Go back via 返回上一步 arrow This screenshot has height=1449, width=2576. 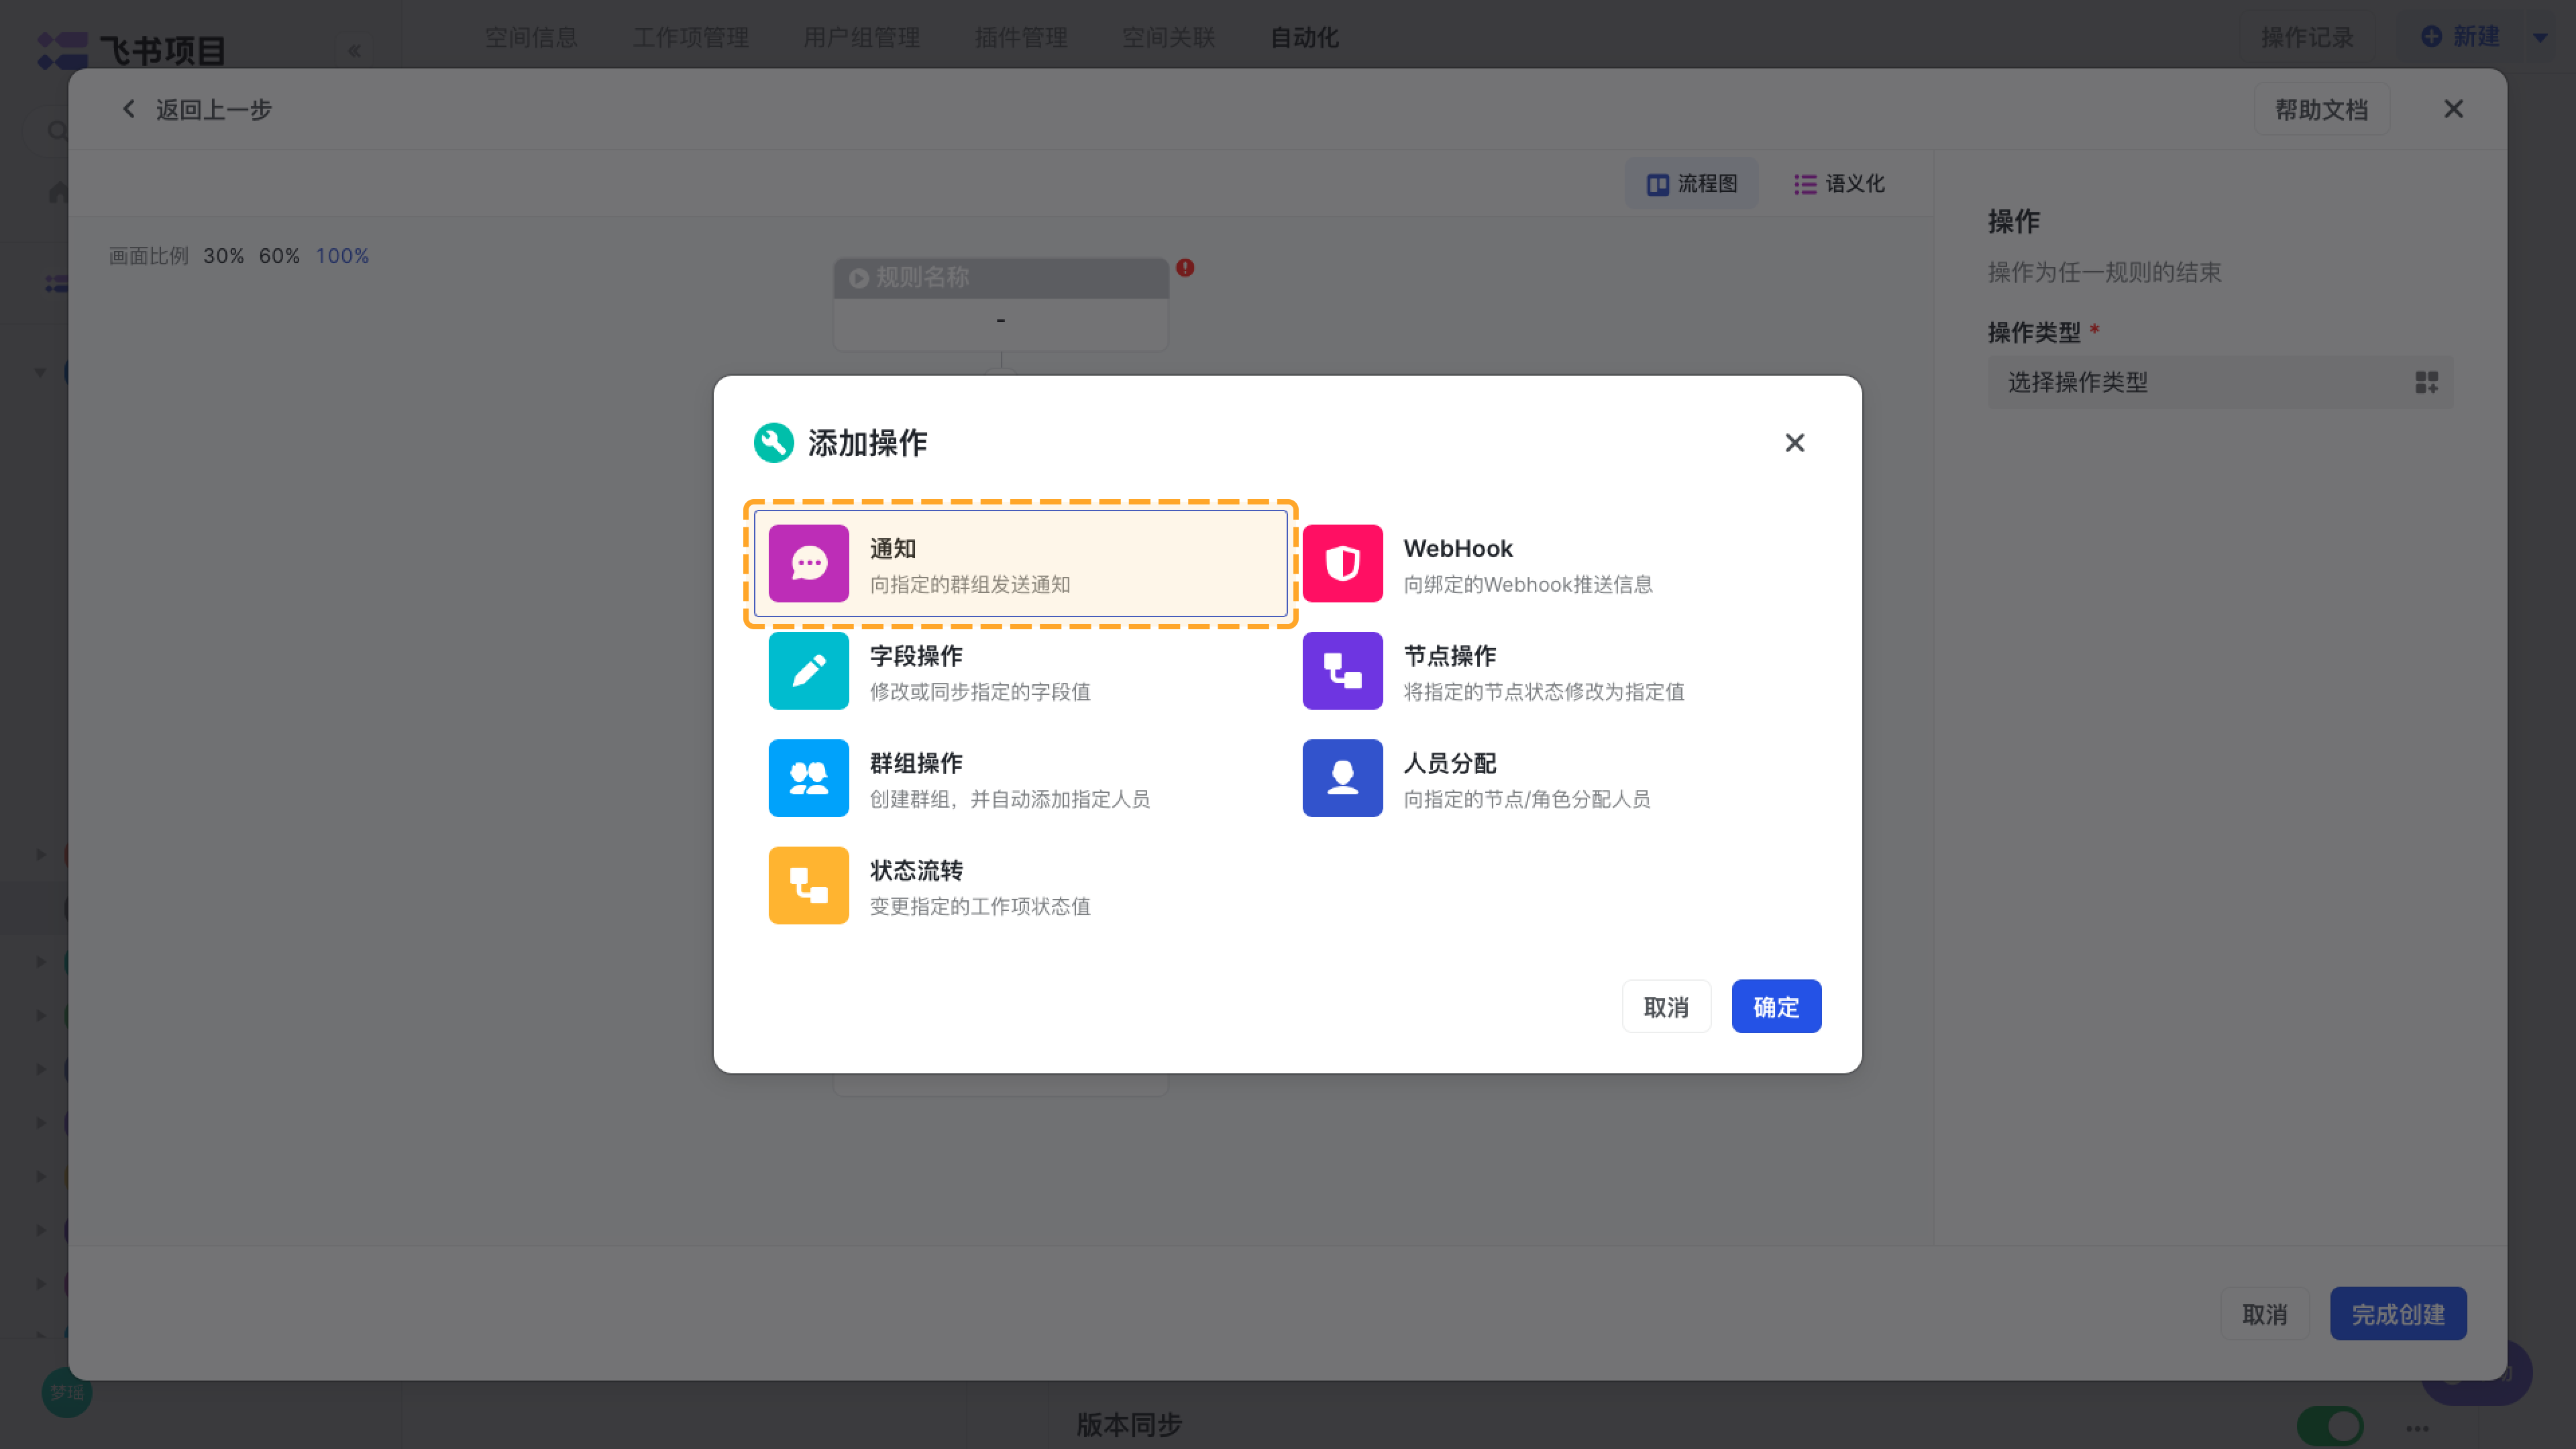128,109
